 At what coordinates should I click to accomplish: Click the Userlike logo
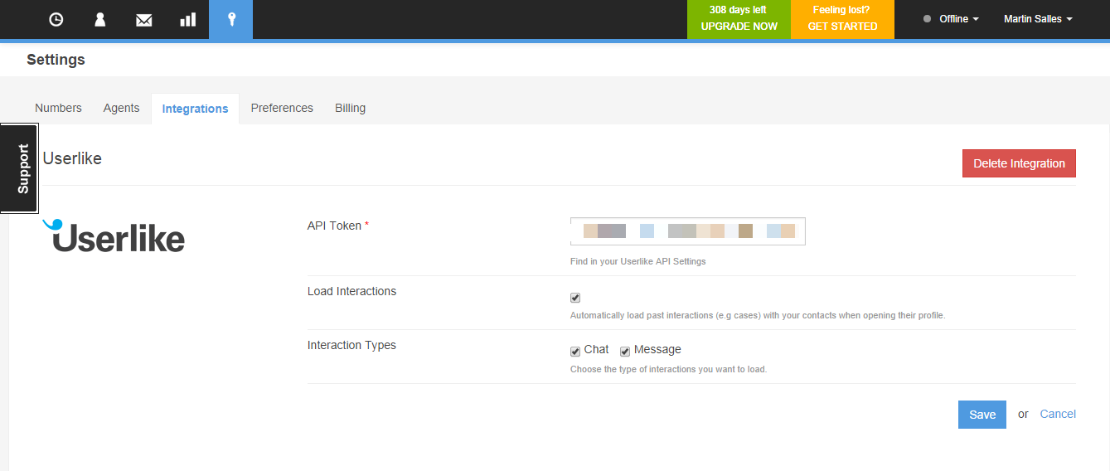(x=114, y=235)
